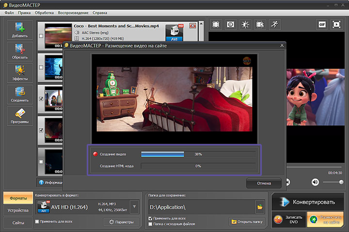Open the Параметры settings button
Screen dimensions: 349x232
click(122, 222)
